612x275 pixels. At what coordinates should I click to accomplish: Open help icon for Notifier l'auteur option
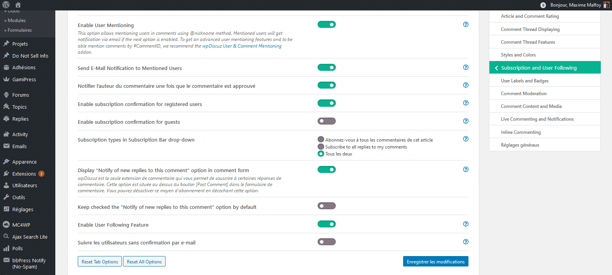(466, 85)
